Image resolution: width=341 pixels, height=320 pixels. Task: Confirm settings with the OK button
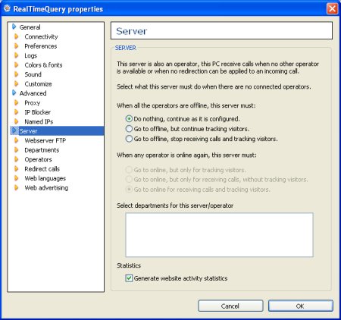pyautogui.click(x=300, y=306)
